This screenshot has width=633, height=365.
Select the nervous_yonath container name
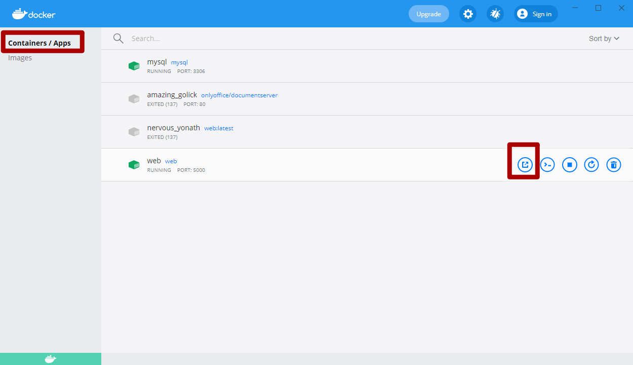pos(174,128)
